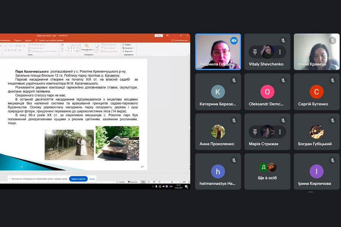The height and width of the screenshot is (227, 341).
Task: Click muted mic icon on Сергій Бутенко tile
Action: [x=333, y=80]
